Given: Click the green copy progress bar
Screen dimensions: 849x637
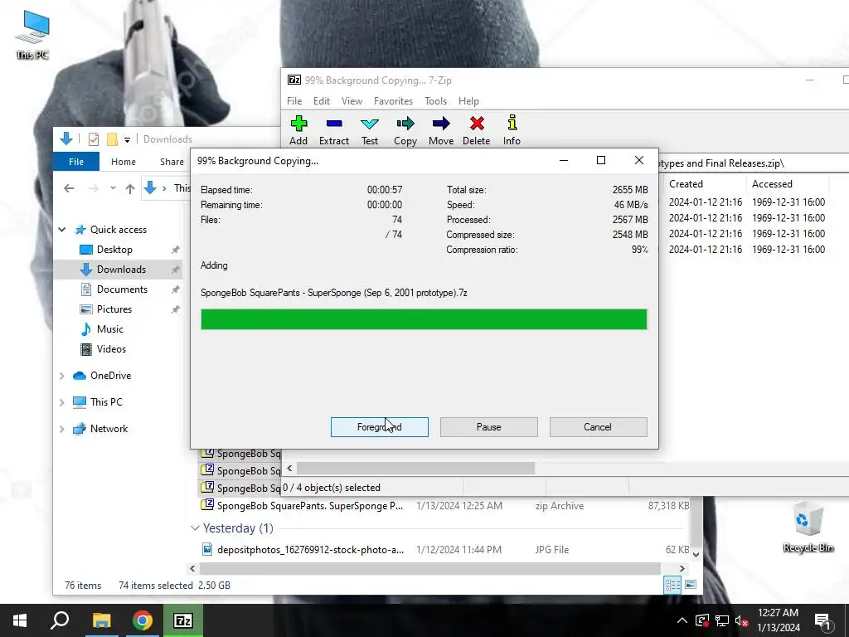Looking at the screenshot, I should (x=424, y=319).
